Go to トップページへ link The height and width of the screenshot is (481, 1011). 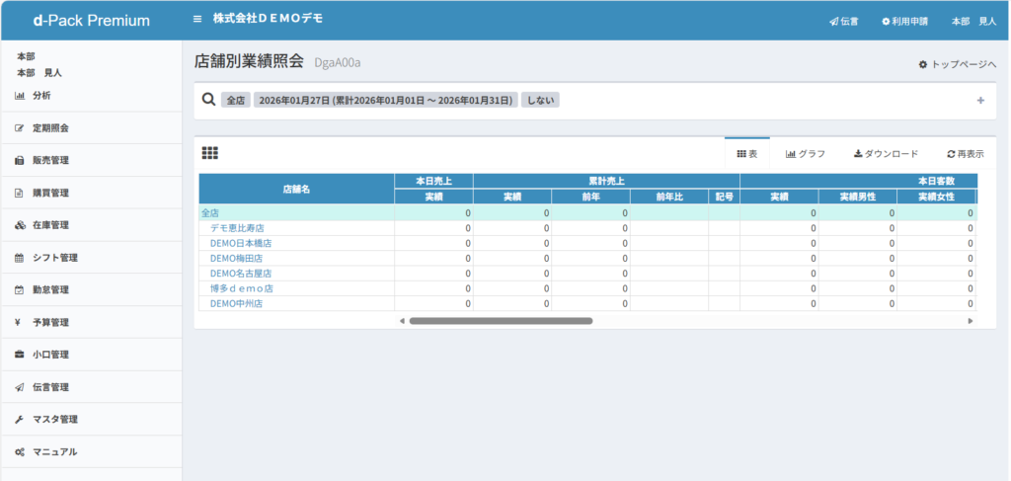[x=957, y=64]
